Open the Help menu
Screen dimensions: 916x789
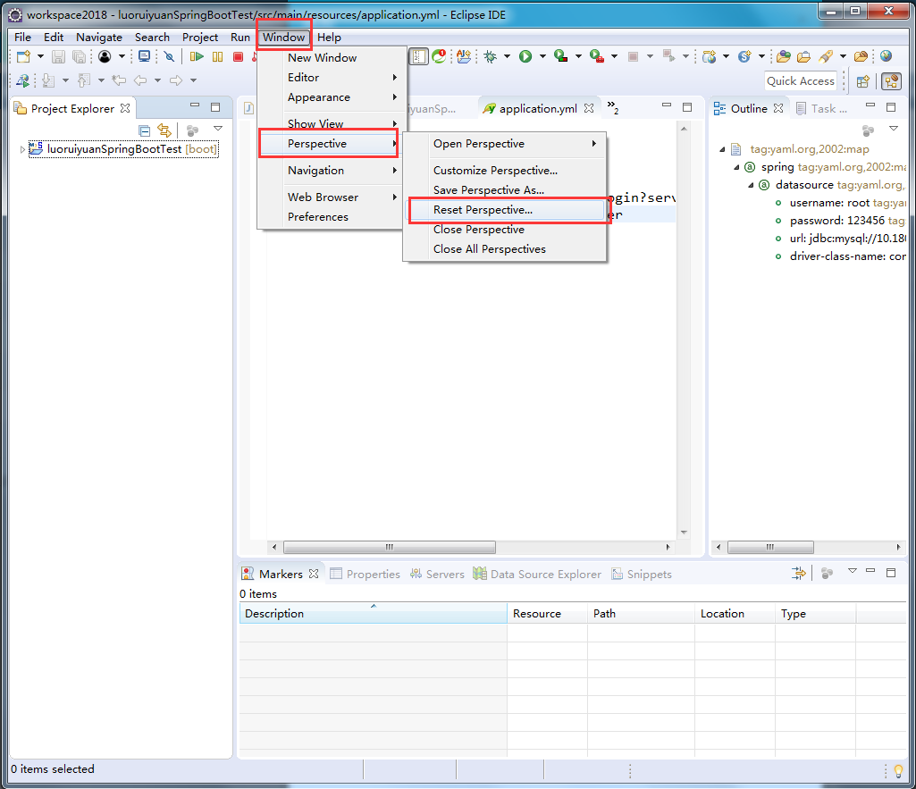[329, 37]
